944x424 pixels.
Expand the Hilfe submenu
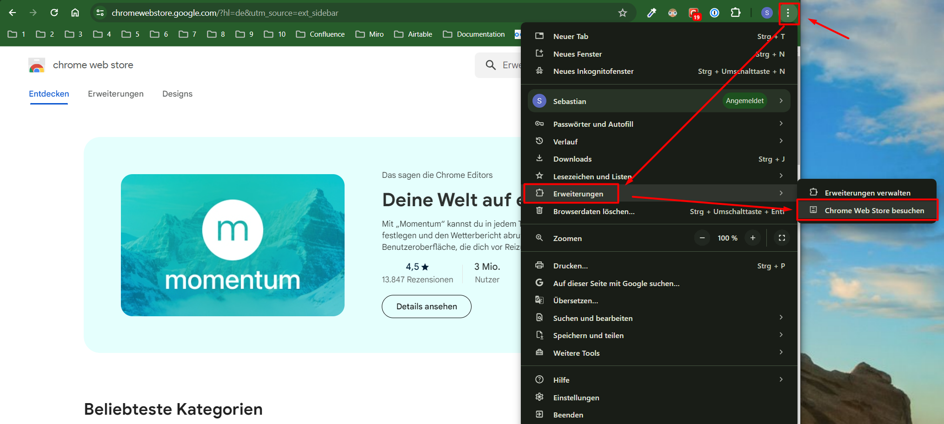pos(659,380)
